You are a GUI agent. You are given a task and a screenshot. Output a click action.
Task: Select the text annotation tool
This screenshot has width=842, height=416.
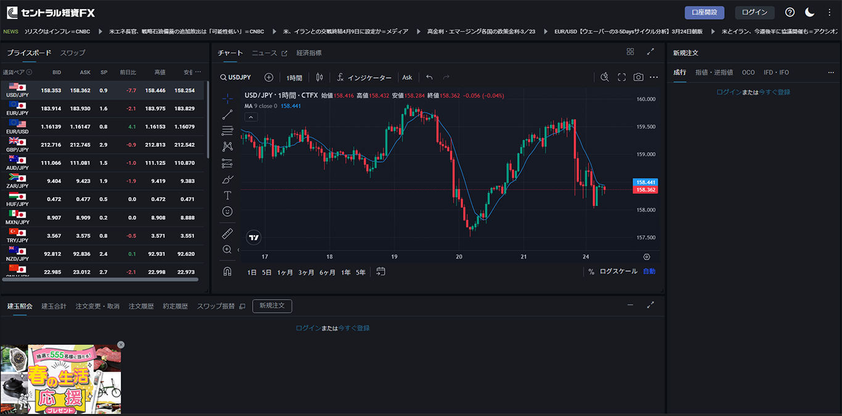tap(227, 195)
